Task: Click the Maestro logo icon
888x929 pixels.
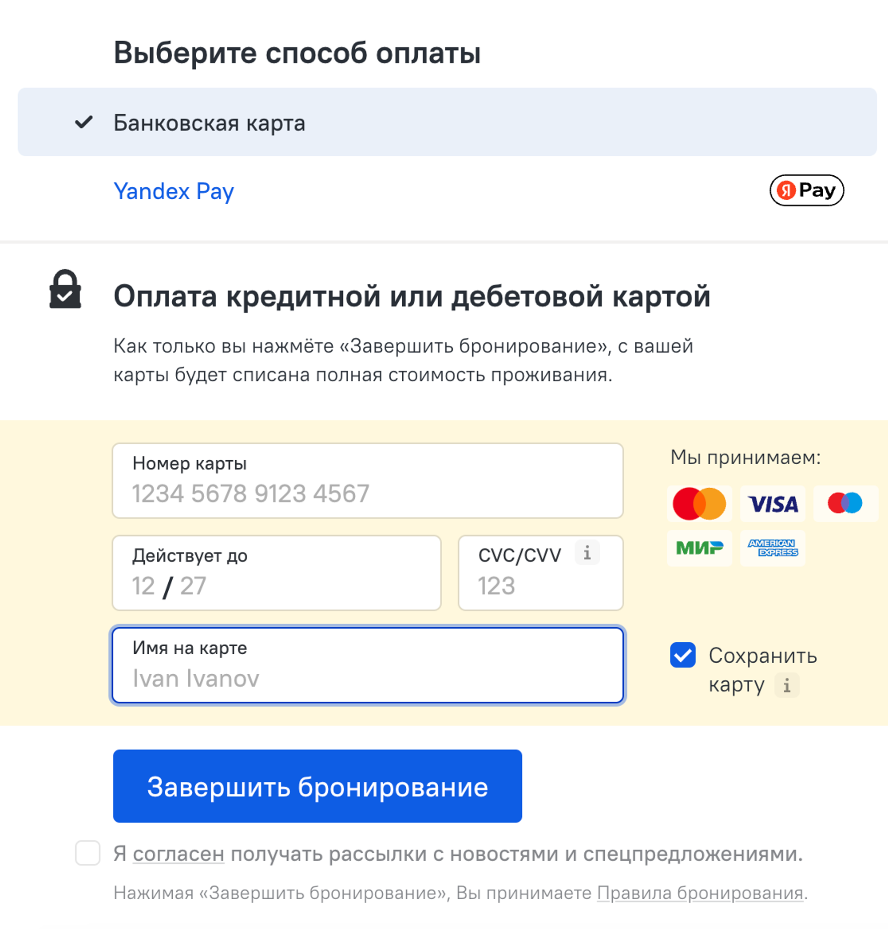Action: (845, 503)
